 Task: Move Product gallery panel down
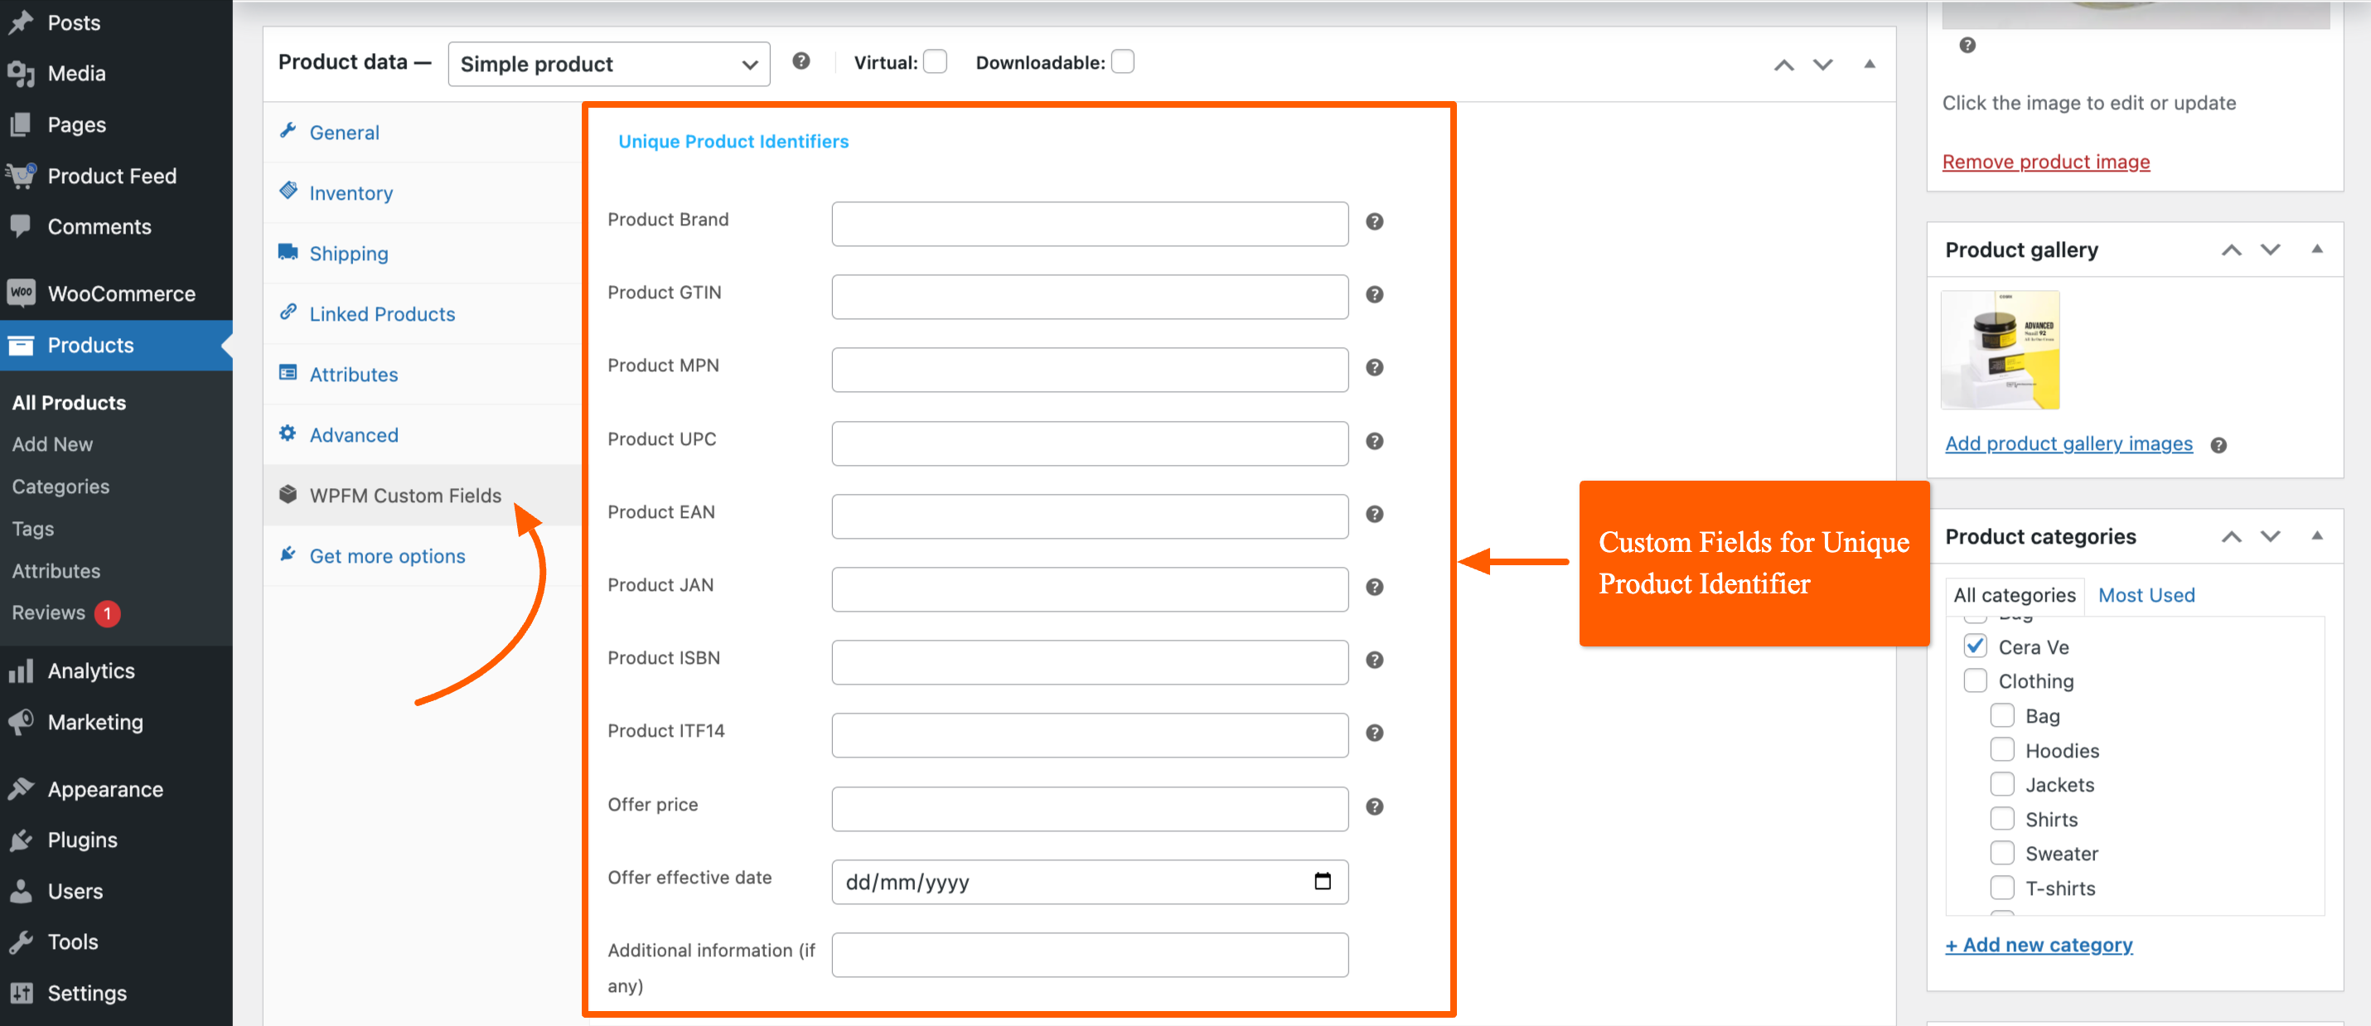point(2270,250)
